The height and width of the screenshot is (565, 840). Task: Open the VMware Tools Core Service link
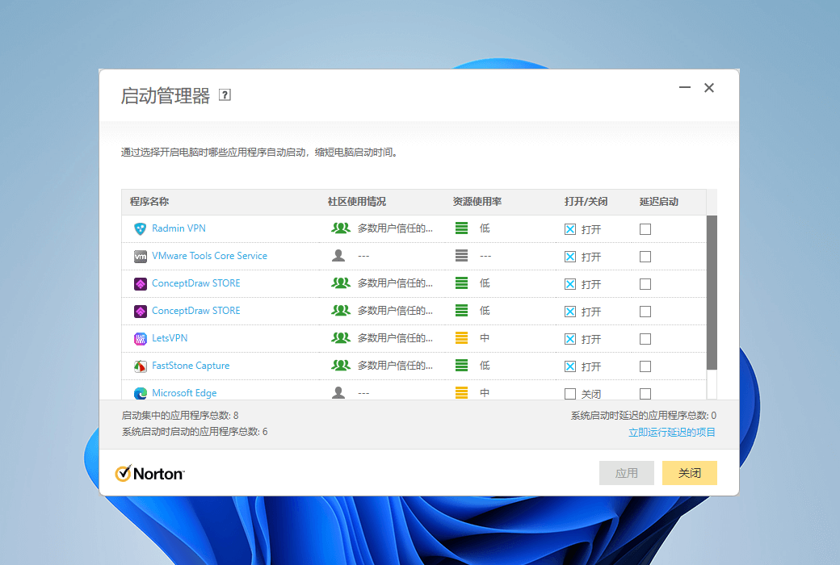pyautogui.click(x=209, y=255)
